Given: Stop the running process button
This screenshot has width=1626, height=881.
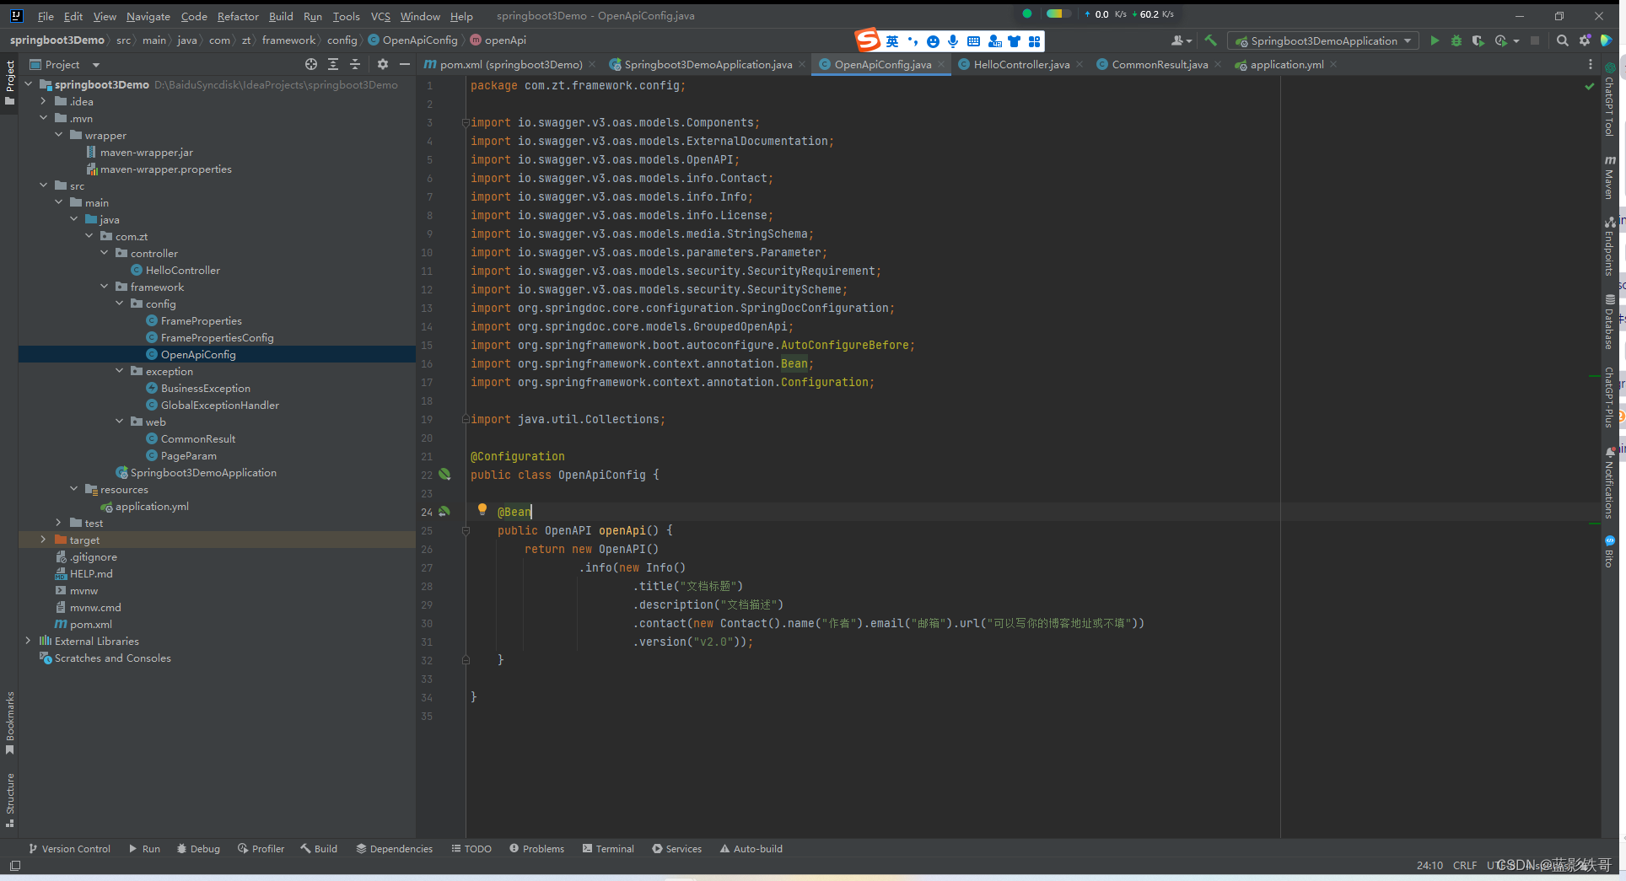Looking at the screenshot, I should point(1535,40).
